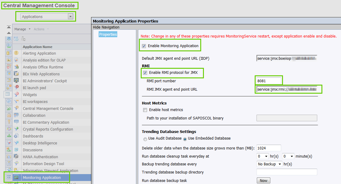Click the Monitoring Application chart icon
This screenshot has height=184, width=341.
click(16, 177)
